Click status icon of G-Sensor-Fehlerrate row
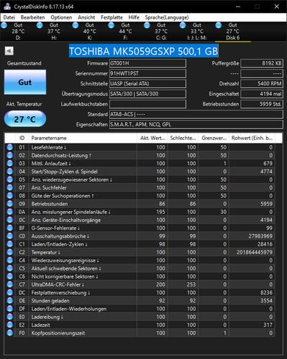The image size is (287, 359). (x=10, y=228)
